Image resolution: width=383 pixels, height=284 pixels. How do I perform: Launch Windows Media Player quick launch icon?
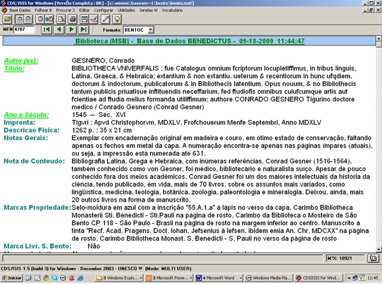click(63, 277)
